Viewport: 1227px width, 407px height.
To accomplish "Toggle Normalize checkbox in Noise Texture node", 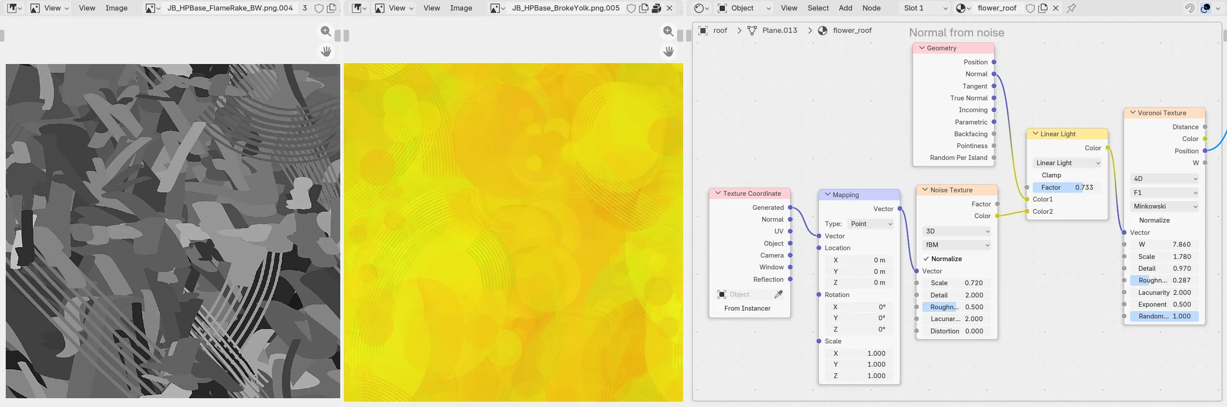I will tap(926, 259).
